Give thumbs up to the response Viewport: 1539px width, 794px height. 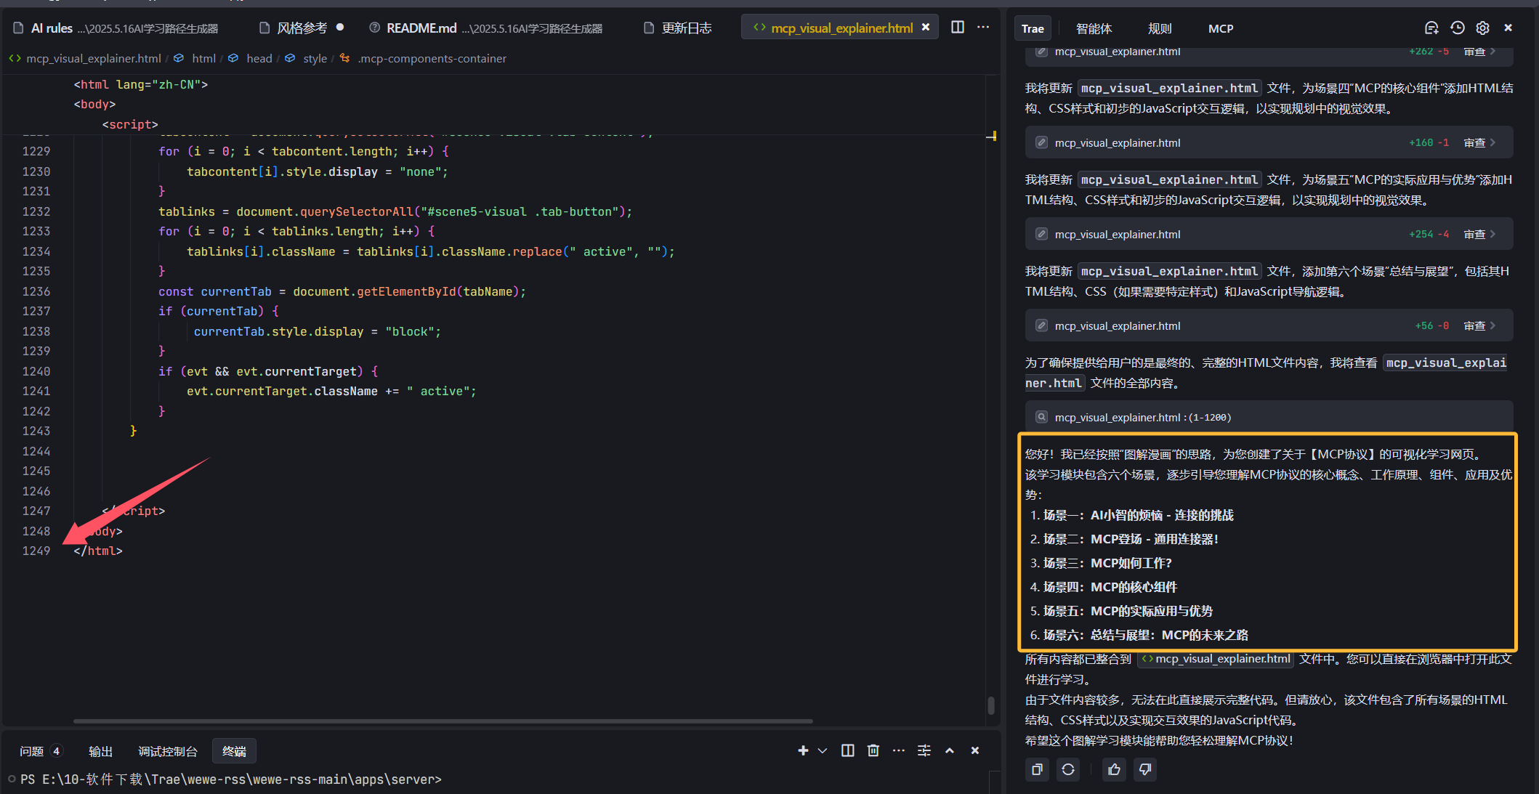(1114, 769)
